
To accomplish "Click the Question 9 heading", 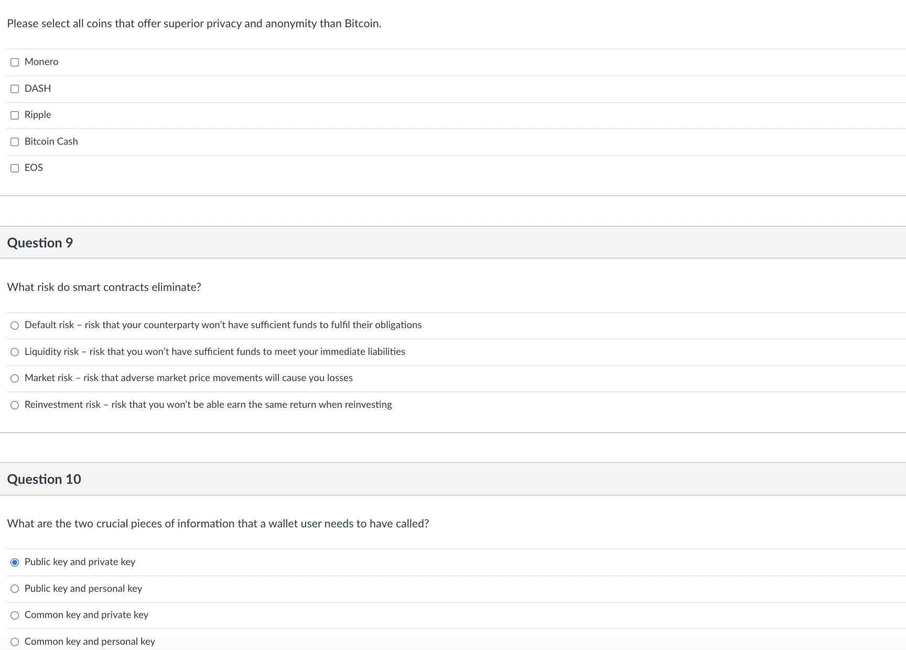I will (40, 243).
